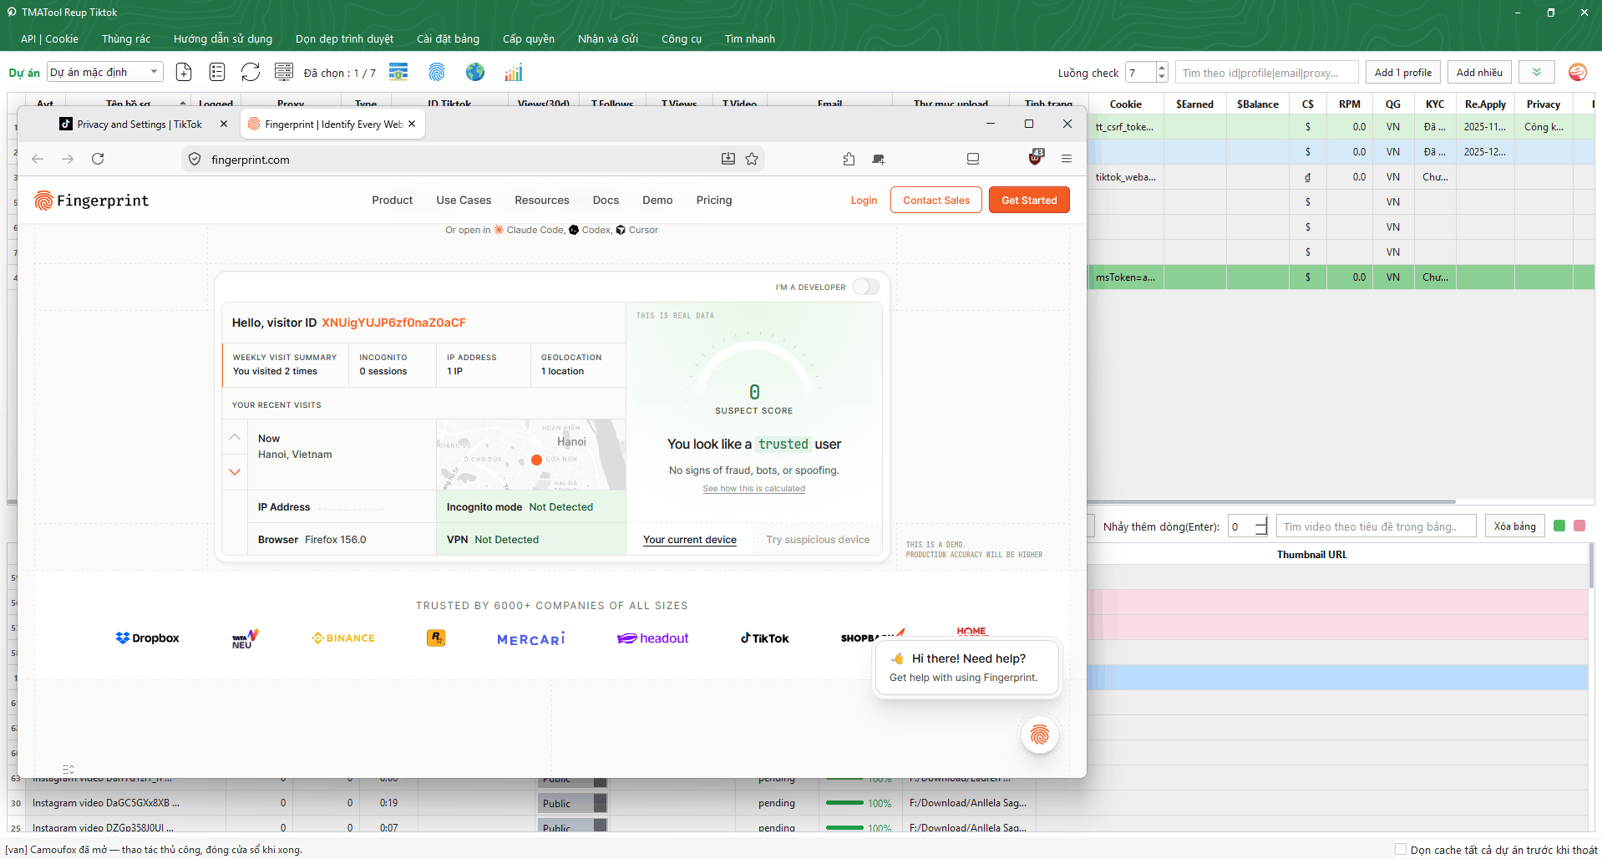Bookmark page with the star icon
1602x859 pixels.
(x=752, y=159)
